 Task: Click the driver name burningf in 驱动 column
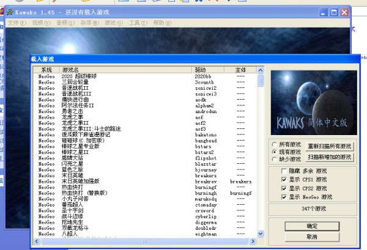coord(206,187)
